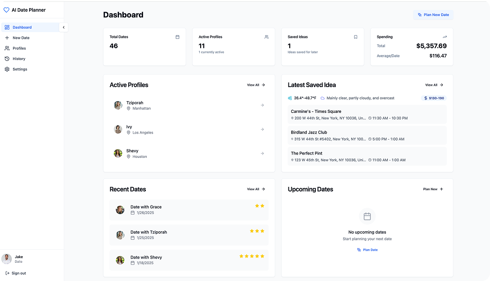
Task: Click the calendar icon on Total Dates card
Action: (178, 37)
